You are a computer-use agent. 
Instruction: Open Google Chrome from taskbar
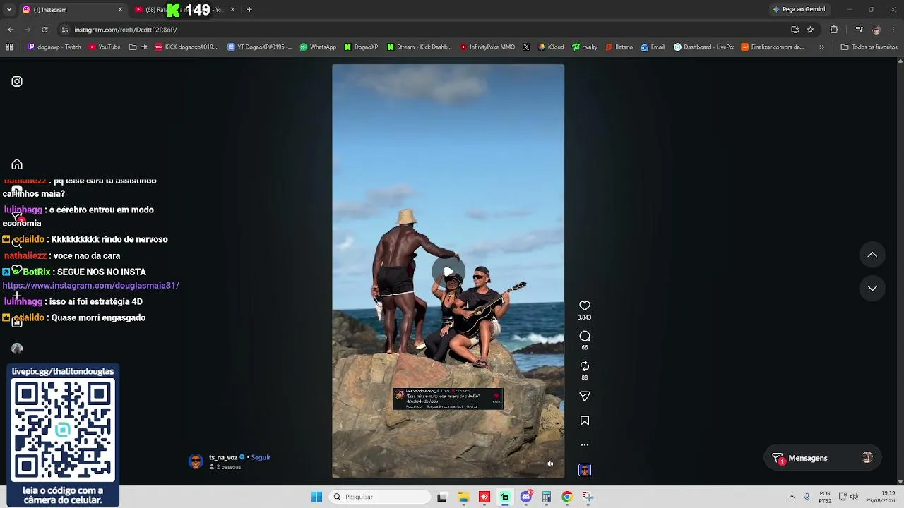[566, 497]
